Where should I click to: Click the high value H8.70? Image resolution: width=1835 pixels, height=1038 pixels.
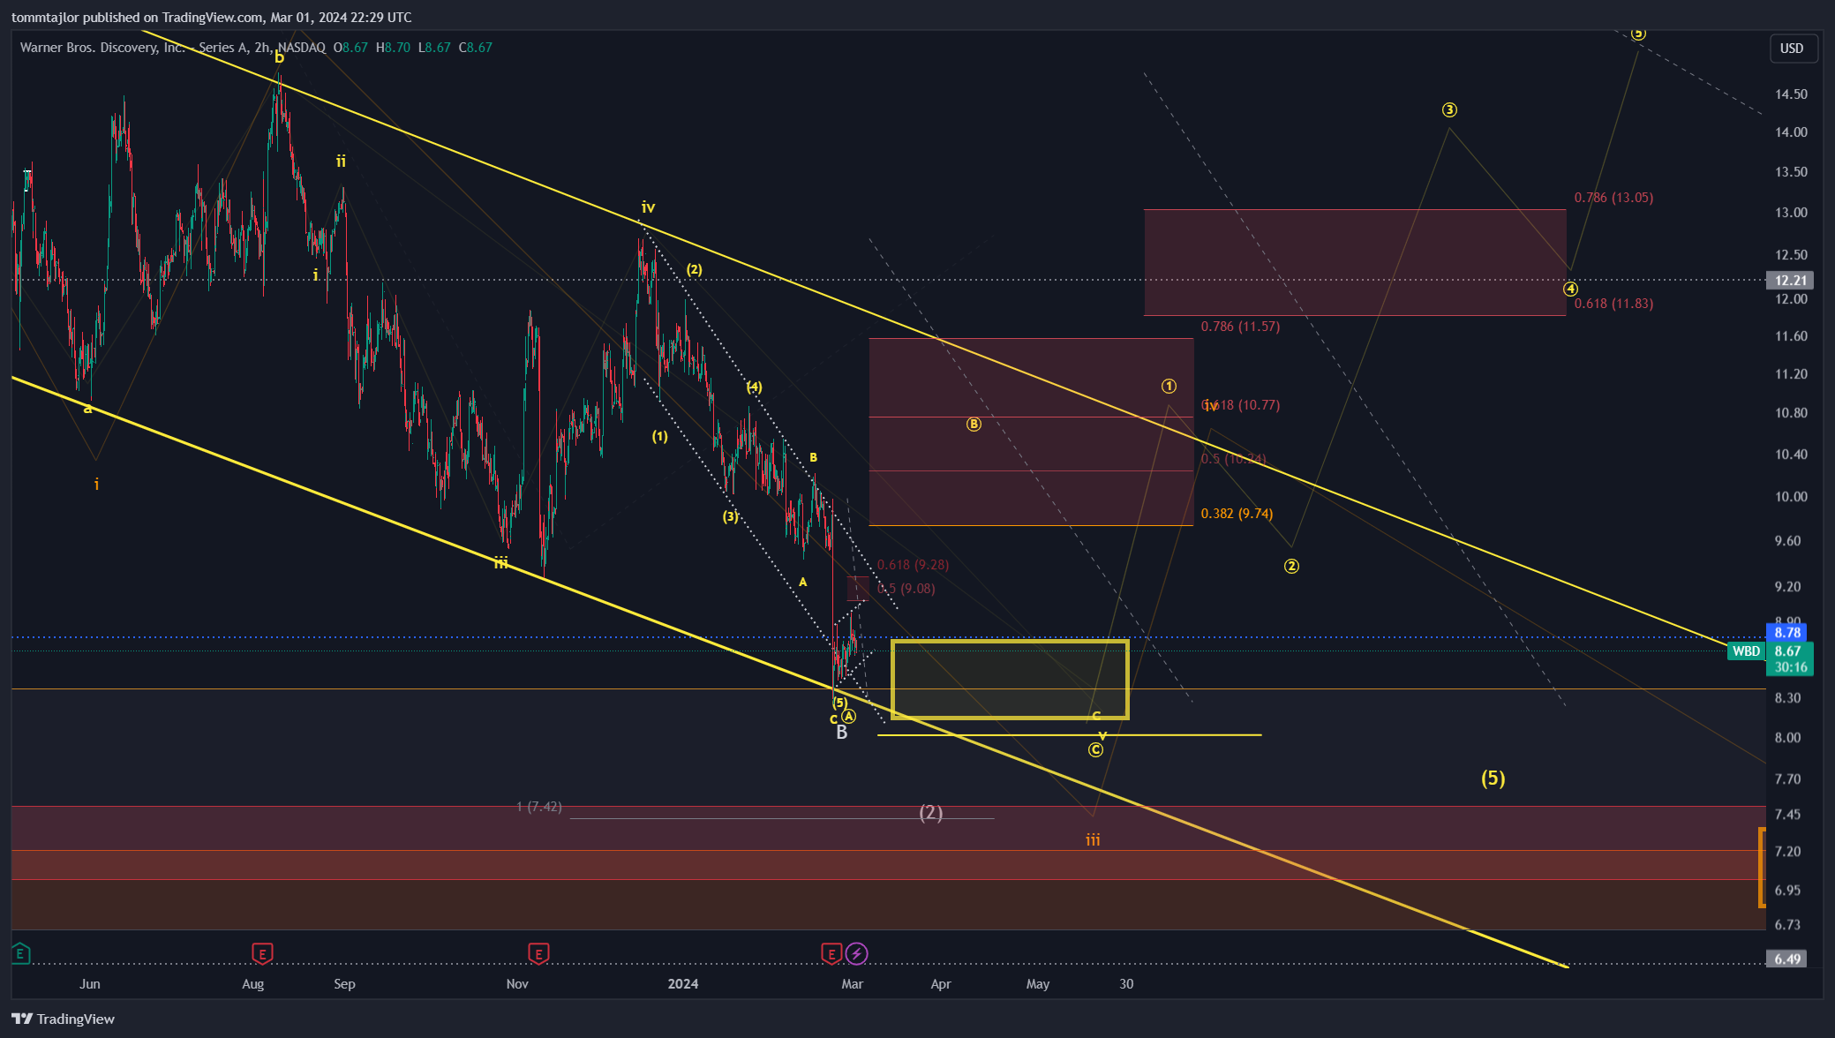pos(393,48)
